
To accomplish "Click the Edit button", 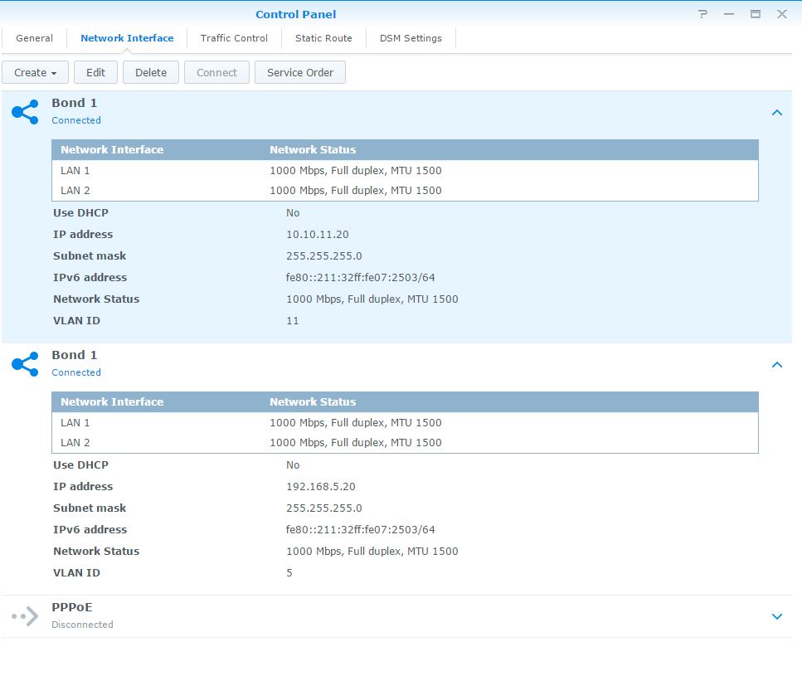I will (95, 73).
